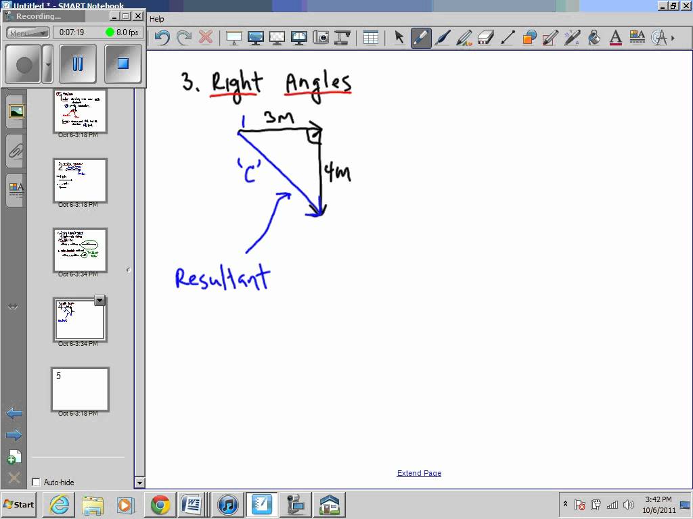
Task: Pause the screen recording
Action: coord(77,64)
